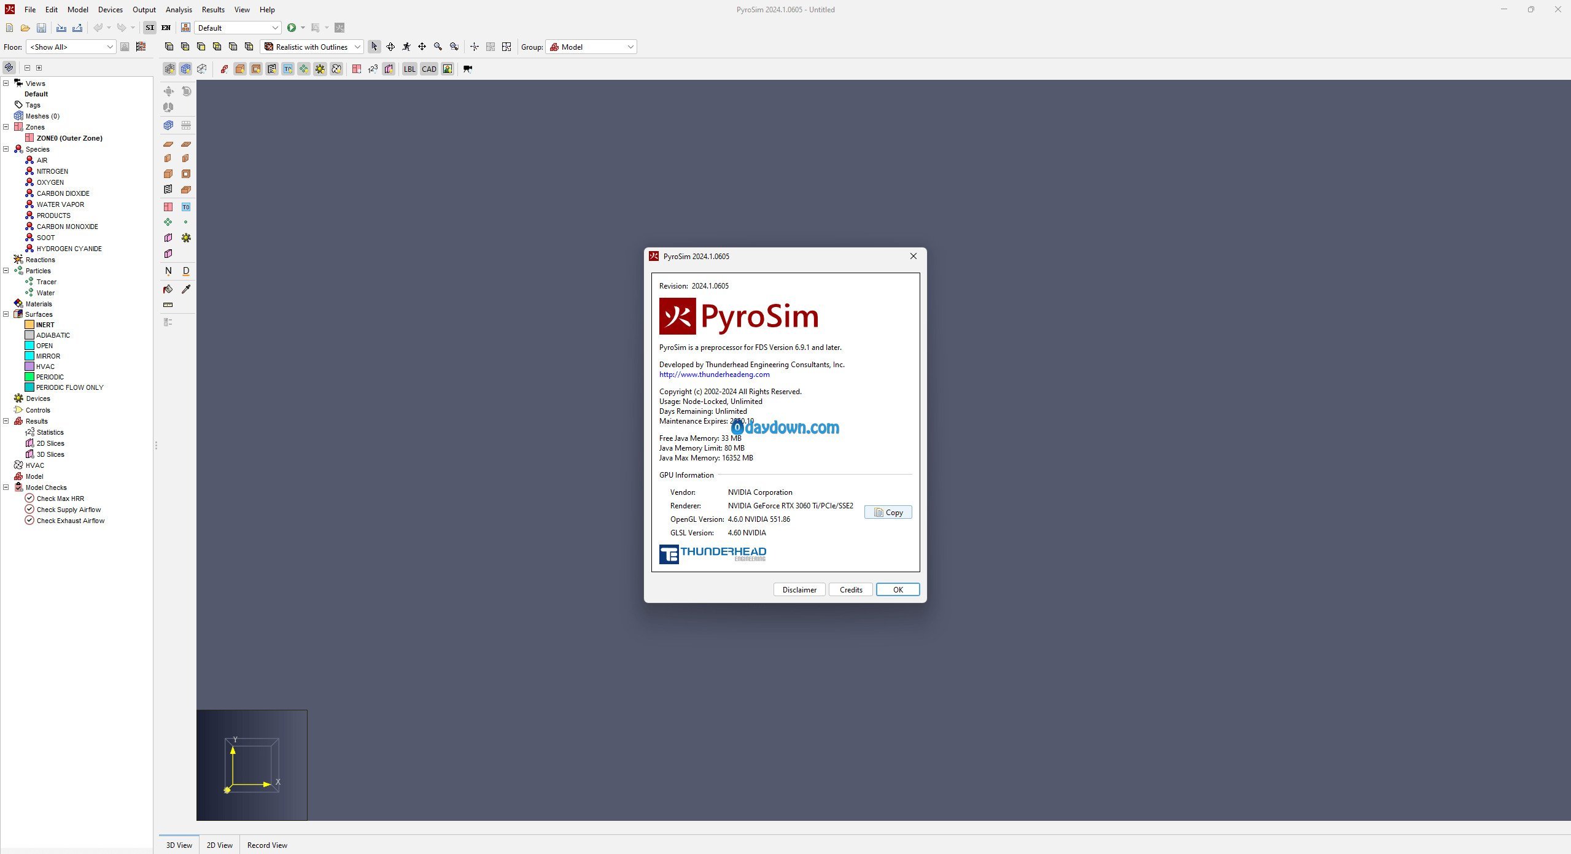
Task: Click the INERT surface color swatch
Action: [29, 325]
